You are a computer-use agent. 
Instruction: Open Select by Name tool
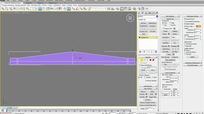coord(28,9)
